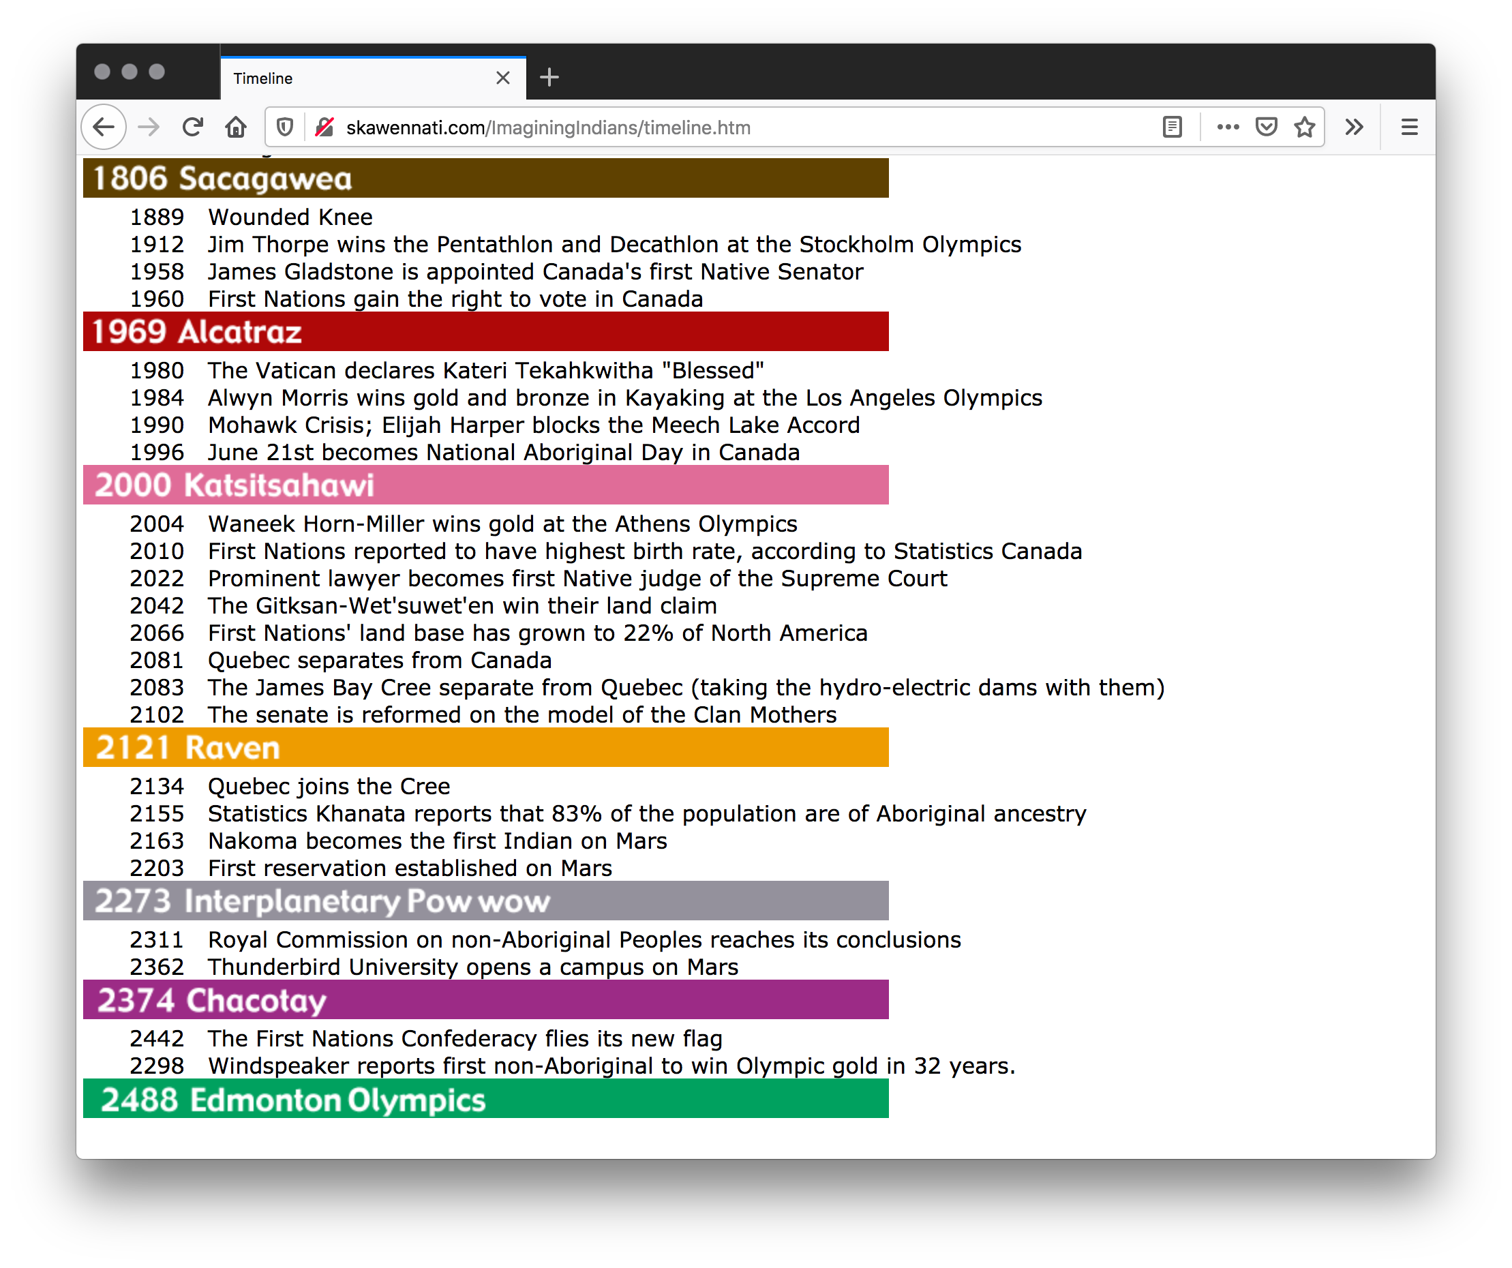Click the National Aboriginal Day entry
Screen dimensions: 1512x1268
[x=504, y=452]
